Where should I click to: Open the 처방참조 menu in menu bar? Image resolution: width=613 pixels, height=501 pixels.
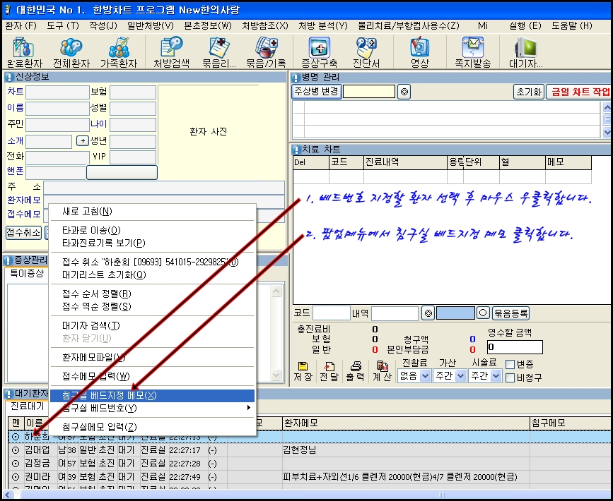264,25
